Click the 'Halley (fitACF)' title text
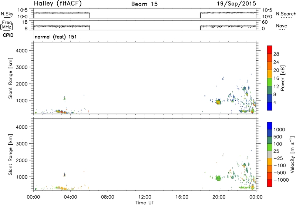Viewport: 296px width, 205px height. 58,4
